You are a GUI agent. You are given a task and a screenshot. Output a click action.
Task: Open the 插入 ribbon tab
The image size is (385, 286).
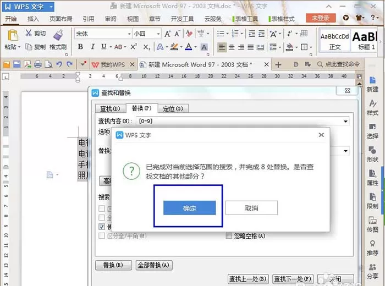click(33, 19)
